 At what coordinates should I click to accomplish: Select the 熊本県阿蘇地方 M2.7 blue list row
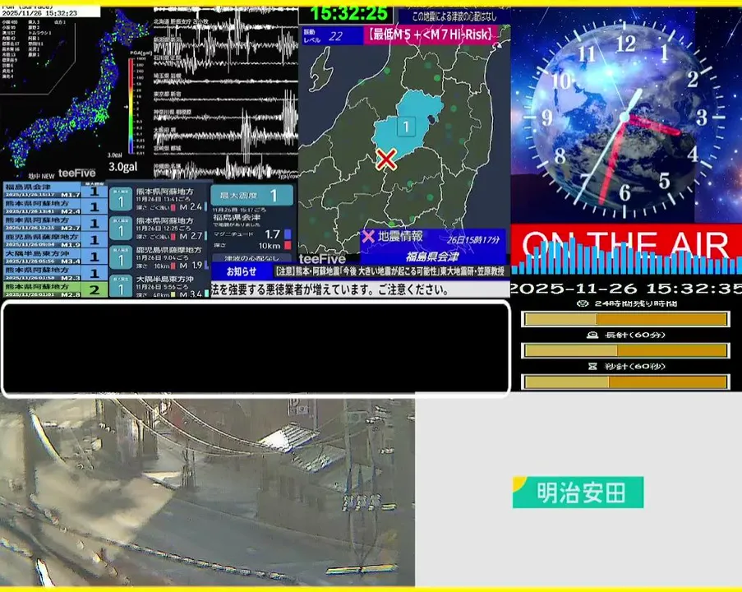tap(55, 224)
